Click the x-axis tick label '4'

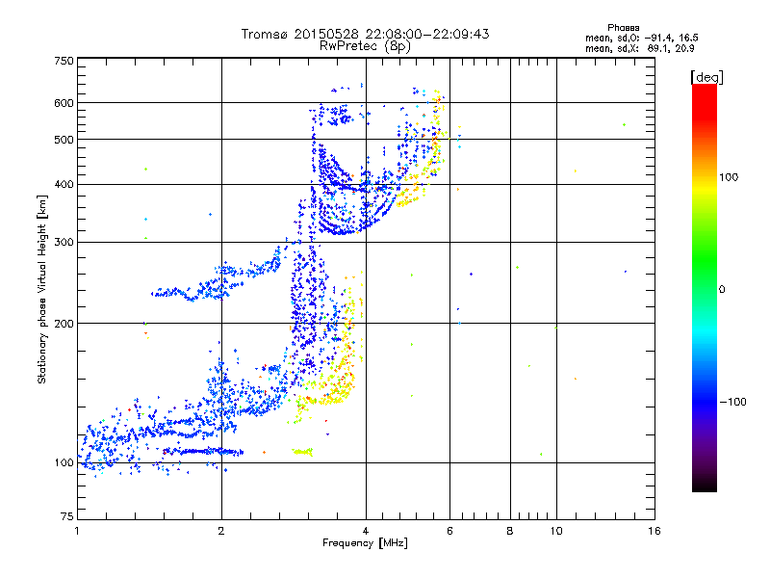point(366,531)
